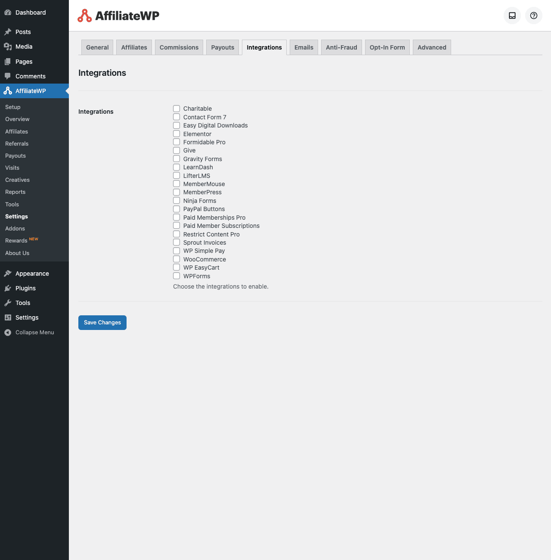Click the Media icon in sidebar
551x560 pixels.
click(8, 47)
